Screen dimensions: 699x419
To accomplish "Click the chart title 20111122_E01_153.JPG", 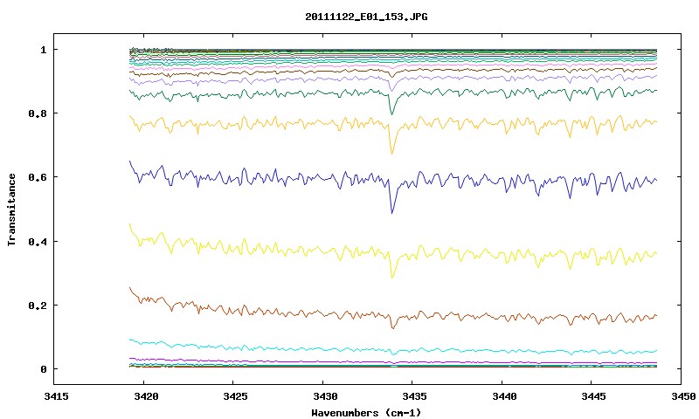I will click(366, 17).
